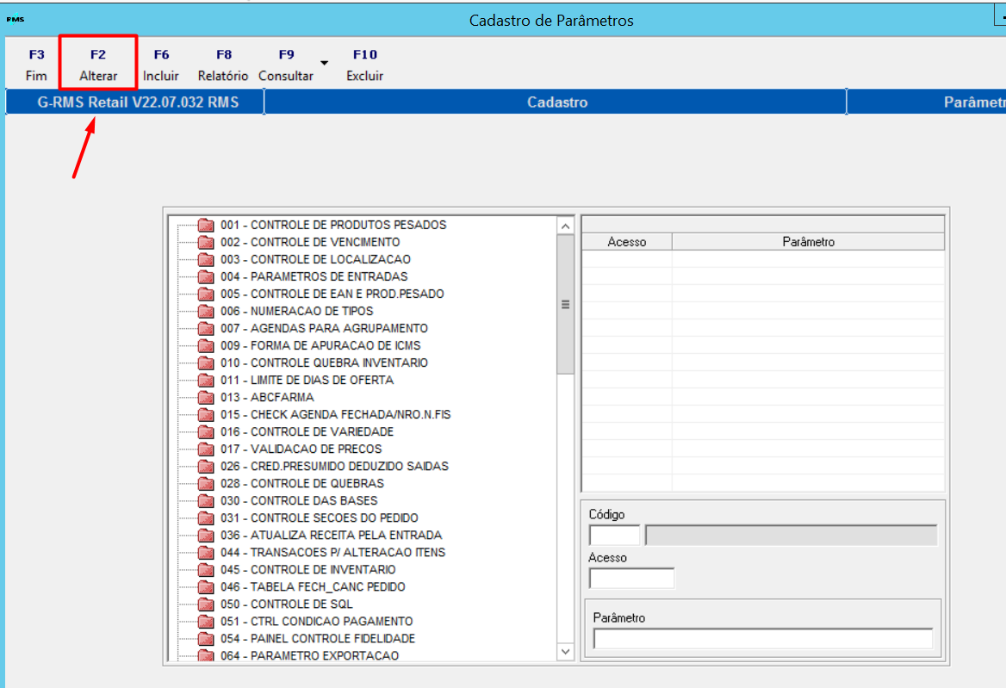The width and height of the screenshot is (1006, 688).
Task: Open folder icon for 005 - CONTROLE DE EAN E PROD.PESADO
Action: point(206,294)
